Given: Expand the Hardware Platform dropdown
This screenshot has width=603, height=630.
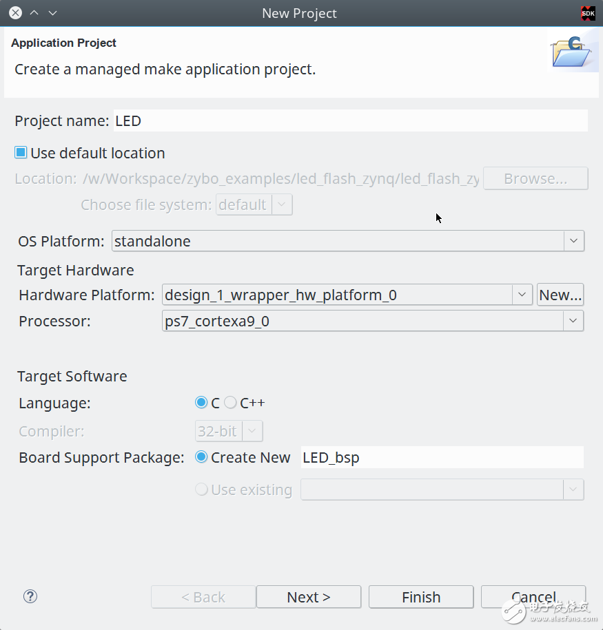Looking at the screenshot, I should coord(522,295).
